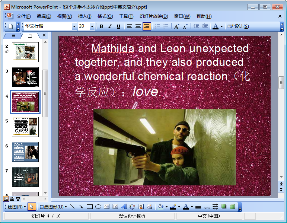
Task: Open 帮助(H) menu
Action: (204, 16)
